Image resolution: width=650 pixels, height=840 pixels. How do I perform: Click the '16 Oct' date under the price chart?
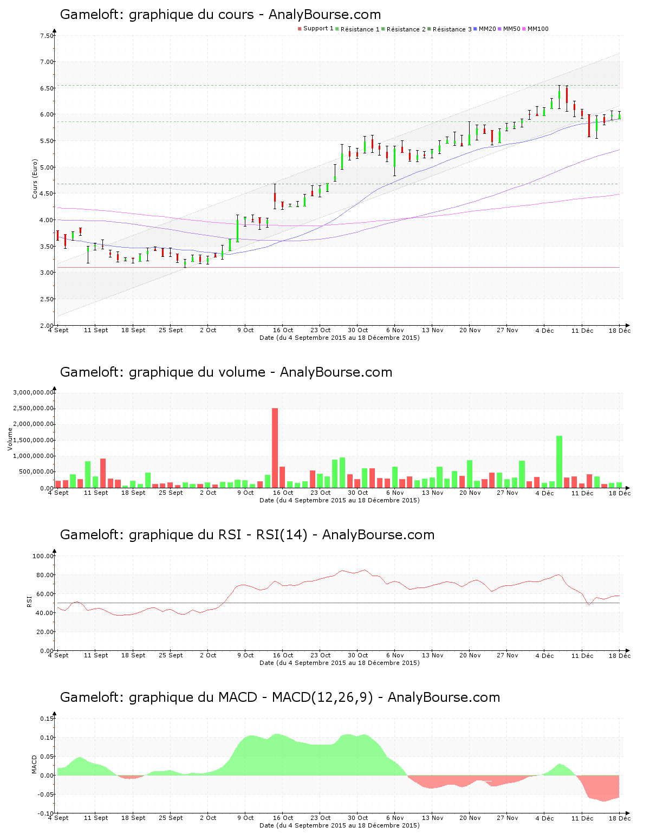coord(283,330)
